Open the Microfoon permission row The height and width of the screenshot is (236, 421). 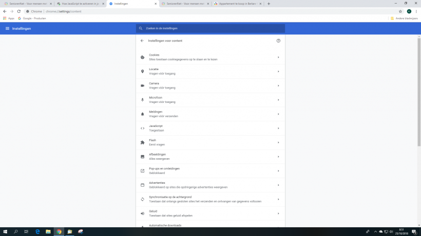click(x=210, y=100)
